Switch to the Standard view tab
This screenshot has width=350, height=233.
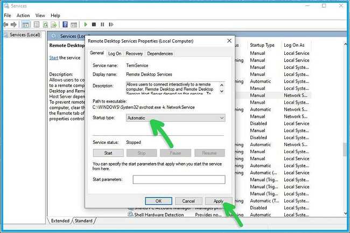[x=83, y=221]
